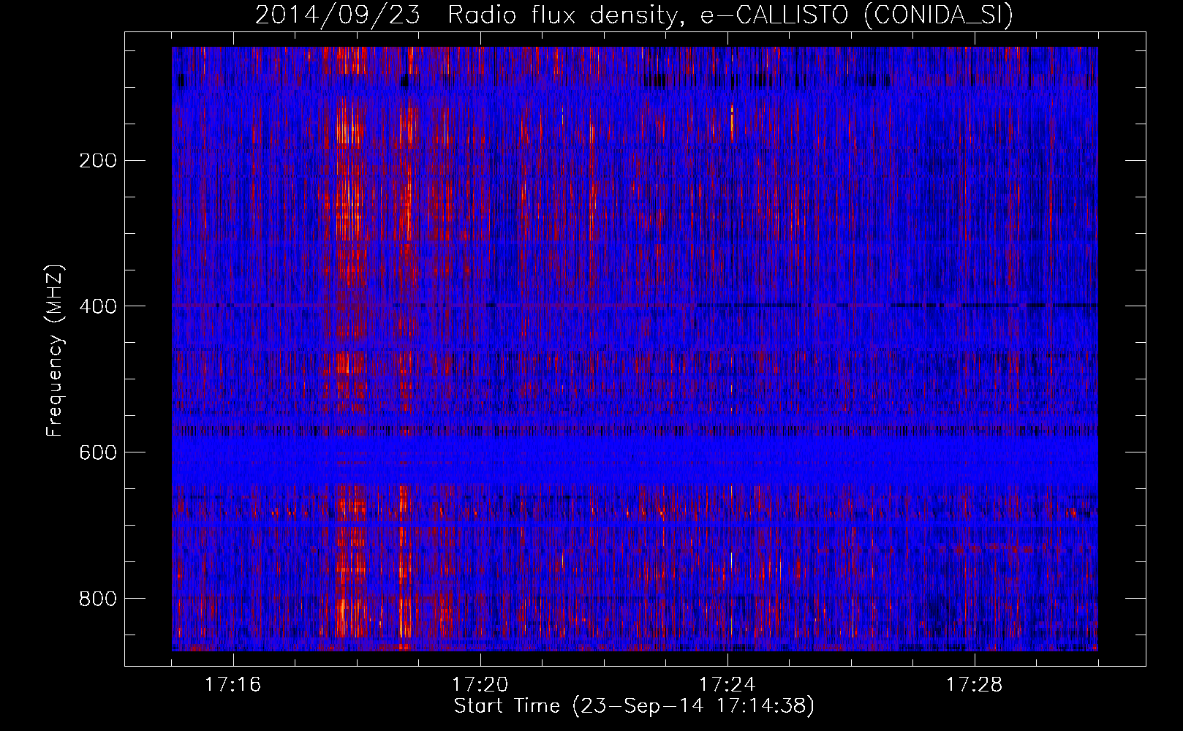Click the 17:24 time tick label

(x=727, y=685)
